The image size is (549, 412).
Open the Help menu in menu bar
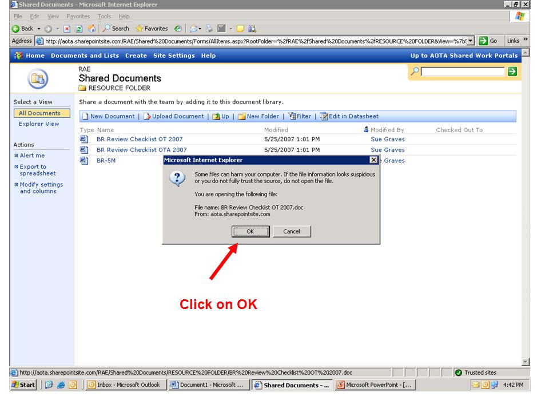click(124, 17)
